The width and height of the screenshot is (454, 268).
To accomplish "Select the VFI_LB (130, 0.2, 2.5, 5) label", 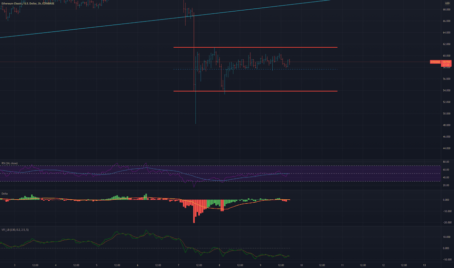I will 15,230.
